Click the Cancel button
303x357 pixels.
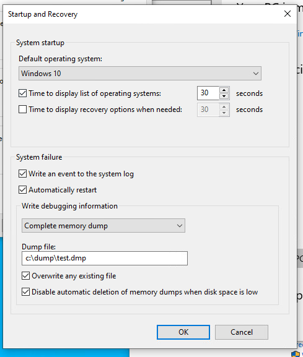(242, 332)
